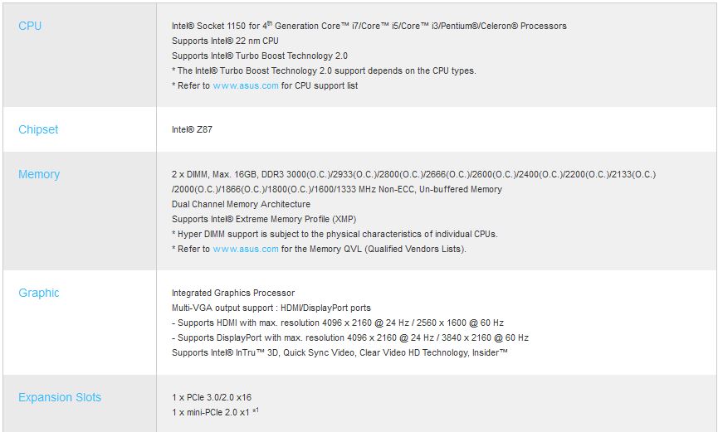Viewport: 718px width, 432px height.
Task: Click the "2 x DIMM, Max. 16GB" memory line
Action: click(x=413, y=174)
